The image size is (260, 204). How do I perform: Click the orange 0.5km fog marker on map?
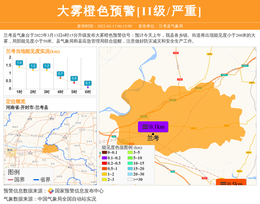231,183
